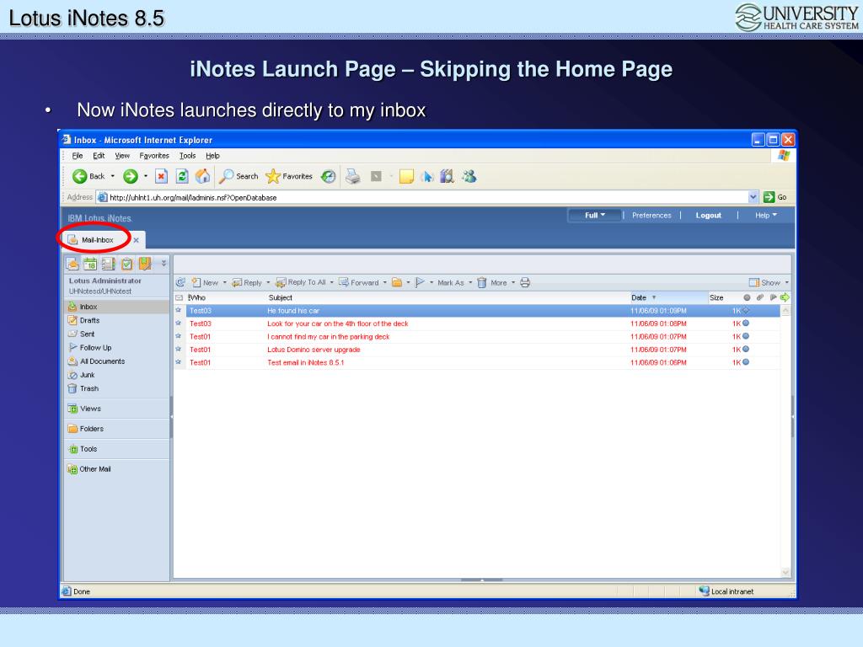Open the File menu
Viewport: 863px width, 647px height.
(x=78, y=156)
